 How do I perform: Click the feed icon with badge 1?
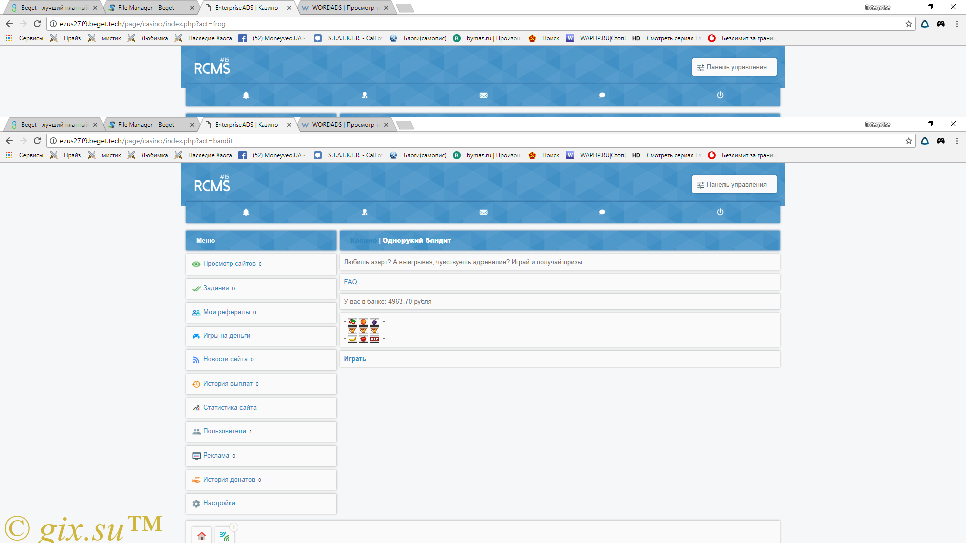(225, 536)
